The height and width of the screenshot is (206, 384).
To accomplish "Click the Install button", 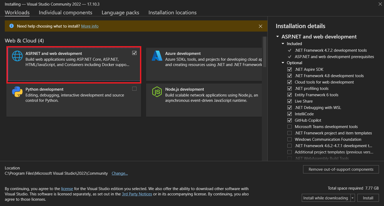I will (368, 198).
